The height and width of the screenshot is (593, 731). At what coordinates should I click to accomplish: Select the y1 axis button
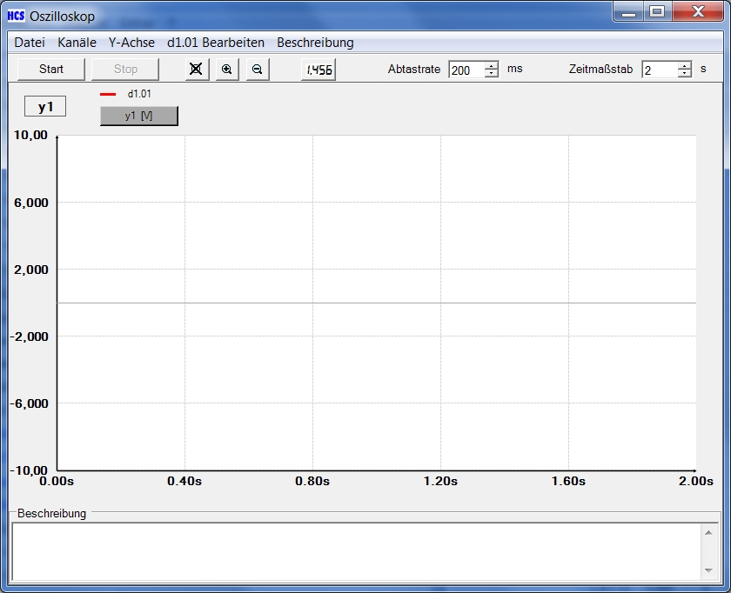coord(44,105)
